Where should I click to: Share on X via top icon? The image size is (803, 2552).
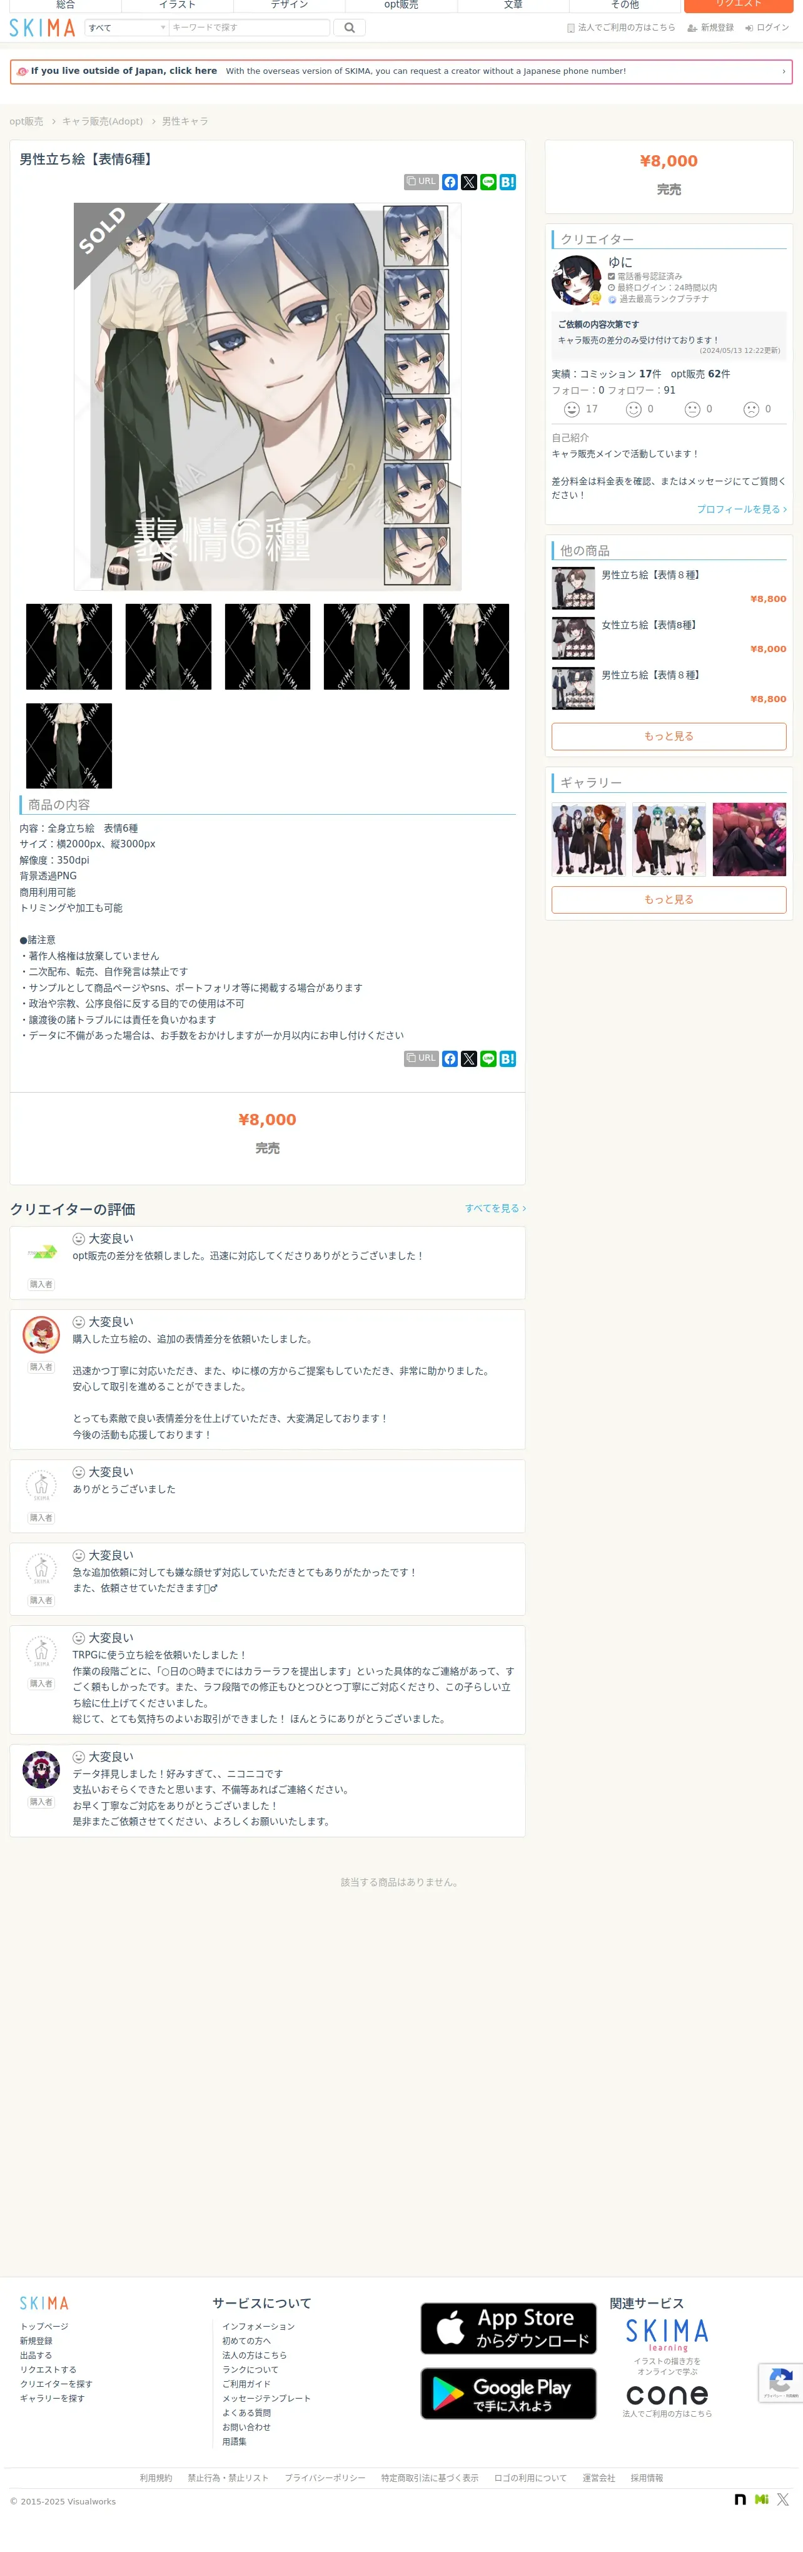click(469, 182)
